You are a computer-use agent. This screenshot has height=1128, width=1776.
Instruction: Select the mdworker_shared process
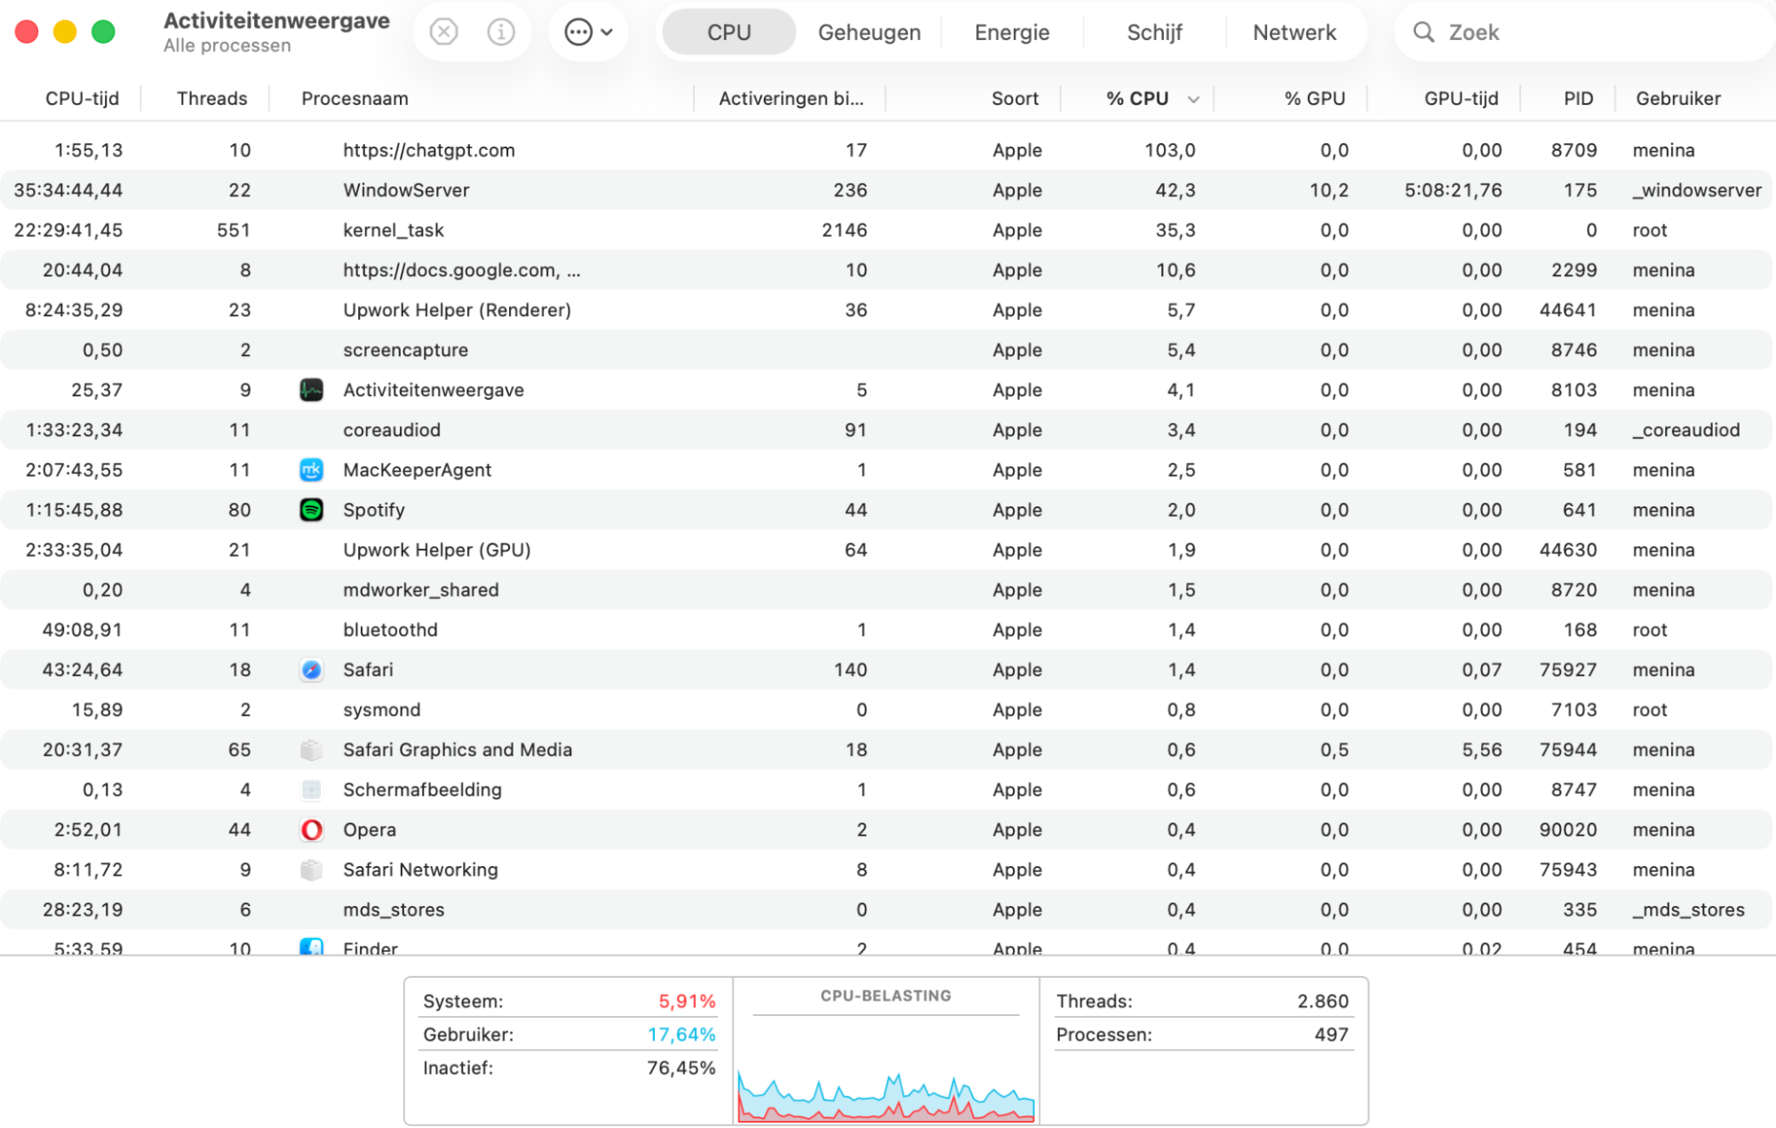pos(887,590)
